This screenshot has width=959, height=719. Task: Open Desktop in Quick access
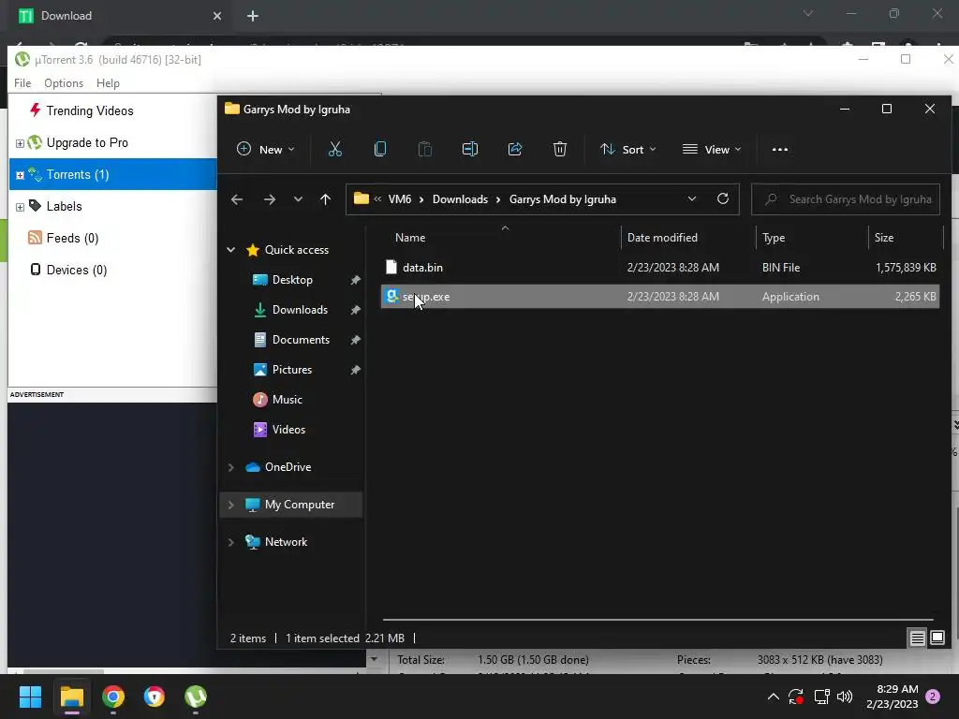(292, 279)
